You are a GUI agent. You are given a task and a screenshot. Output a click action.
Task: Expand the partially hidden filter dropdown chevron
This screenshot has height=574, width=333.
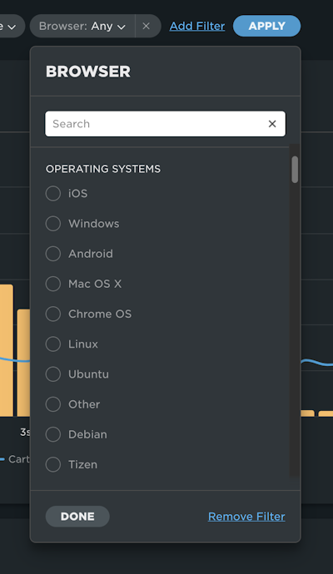click(x=12, y=27)
